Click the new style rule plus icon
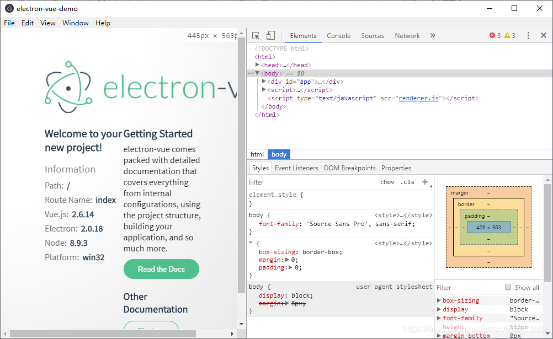The image size is (553, 339). tap(425, 182)
